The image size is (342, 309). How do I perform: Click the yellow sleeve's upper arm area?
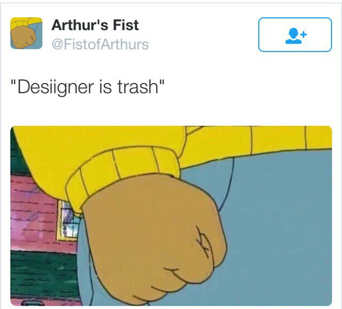[x=98, y=140]
